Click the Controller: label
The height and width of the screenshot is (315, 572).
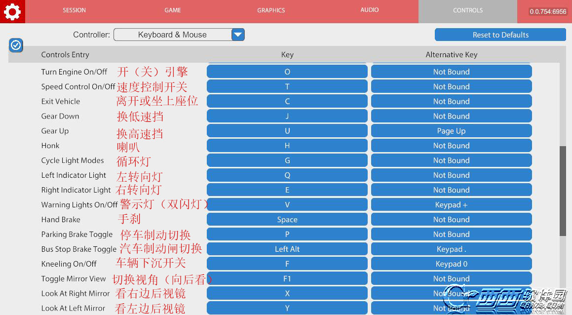click(x=91, y=35)
